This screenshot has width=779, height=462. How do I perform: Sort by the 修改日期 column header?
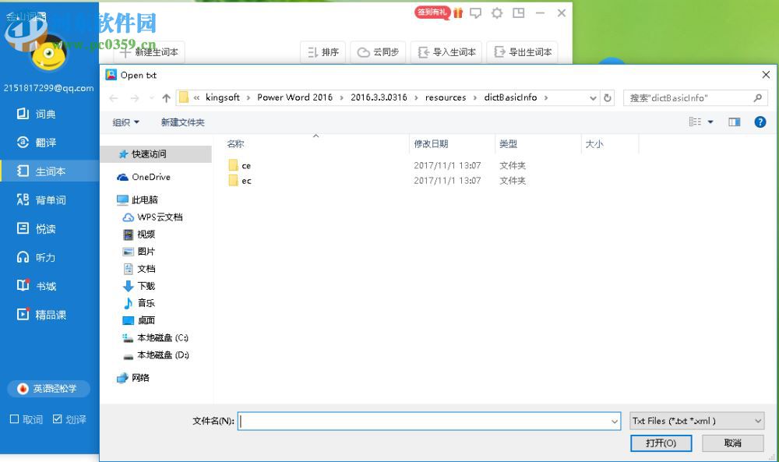(x=452, y=144)
